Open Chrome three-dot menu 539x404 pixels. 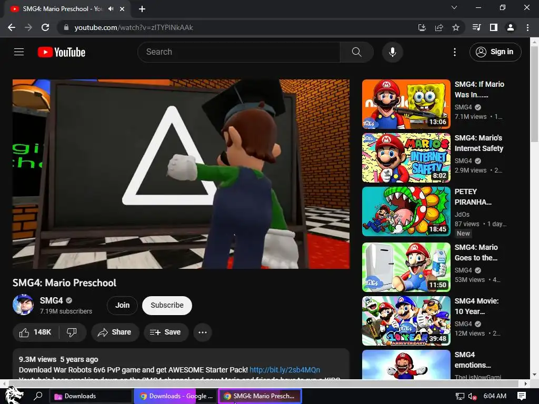[x=527, y=27]
